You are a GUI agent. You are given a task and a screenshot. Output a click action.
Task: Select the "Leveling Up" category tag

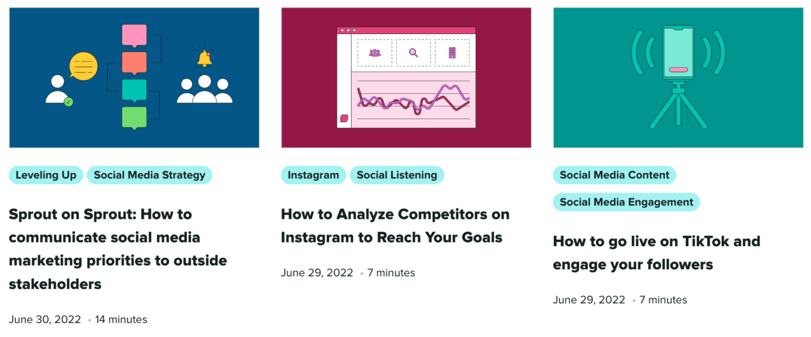click(45, 175)
